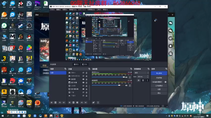Open Origin desktop shortcut
This screenshot has width=211, height=118.
coord(21,49)
